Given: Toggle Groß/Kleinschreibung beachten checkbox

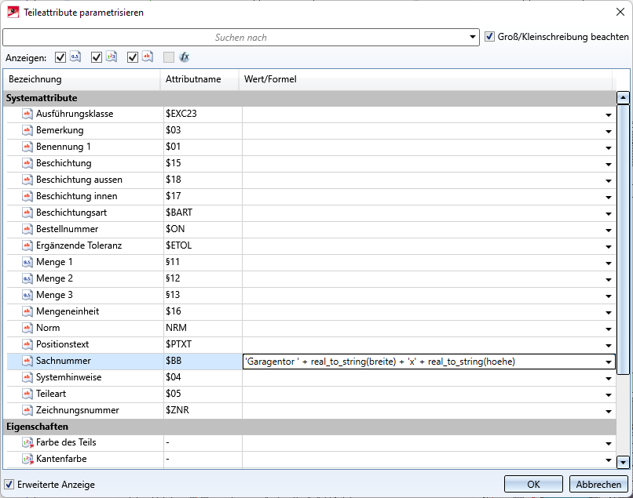Looking at the screenshot, I should click(490, 37).
